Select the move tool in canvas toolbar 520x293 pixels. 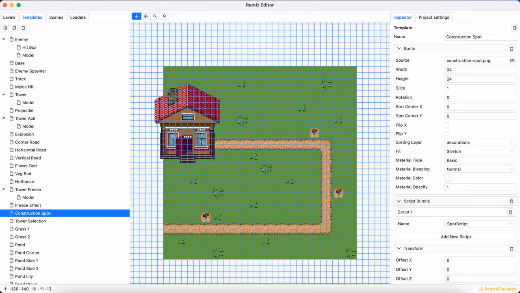point(136,16)
